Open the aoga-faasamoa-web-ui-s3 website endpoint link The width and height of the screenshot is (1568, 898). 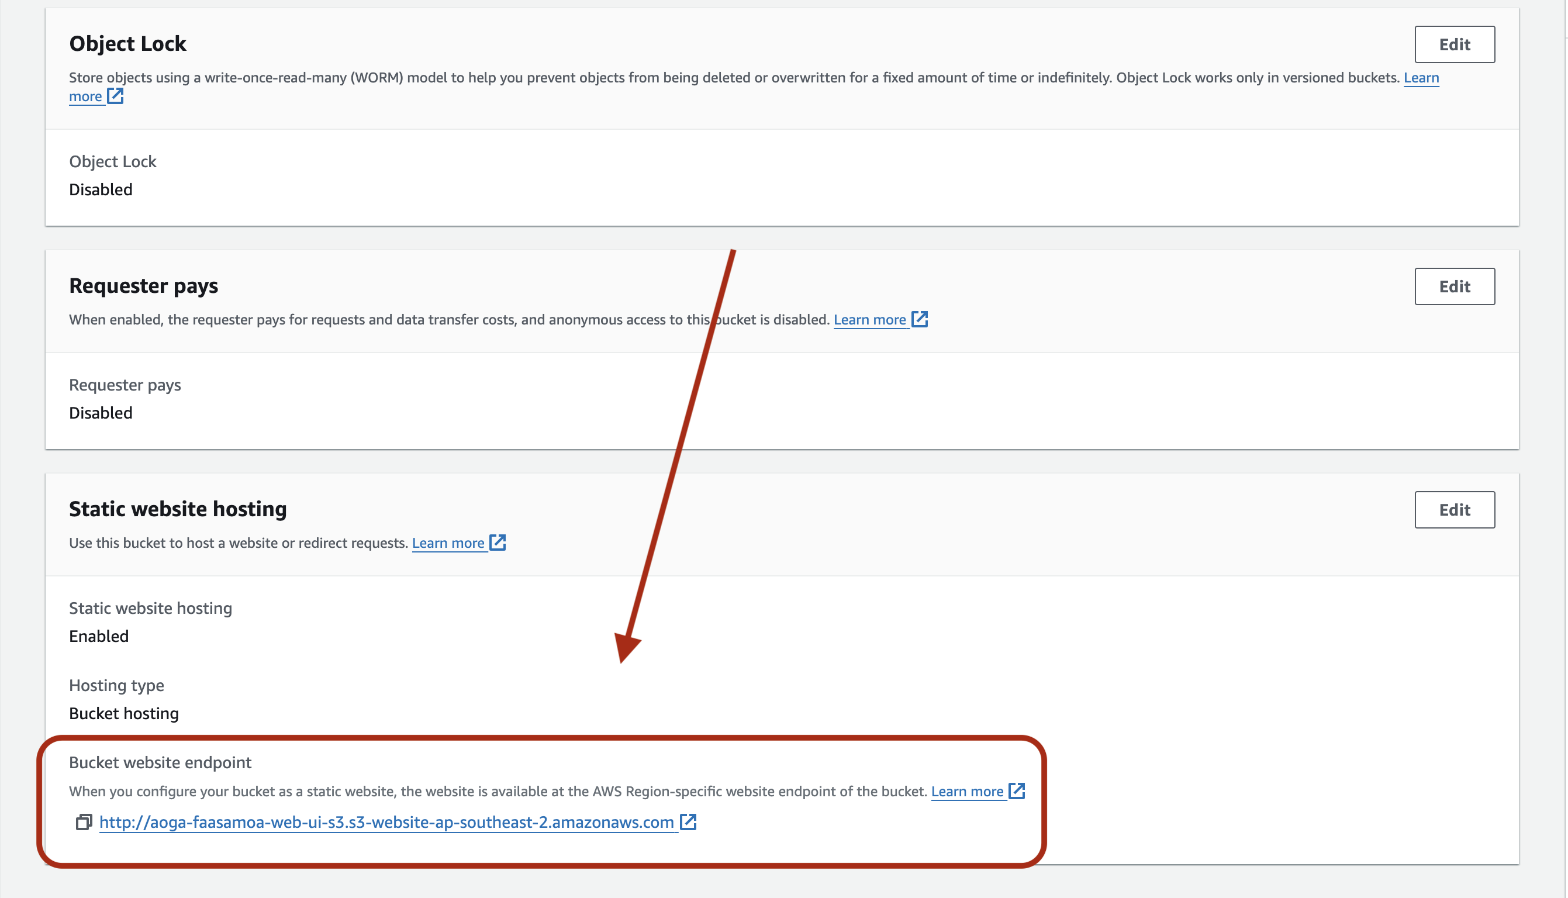[386, 822]
